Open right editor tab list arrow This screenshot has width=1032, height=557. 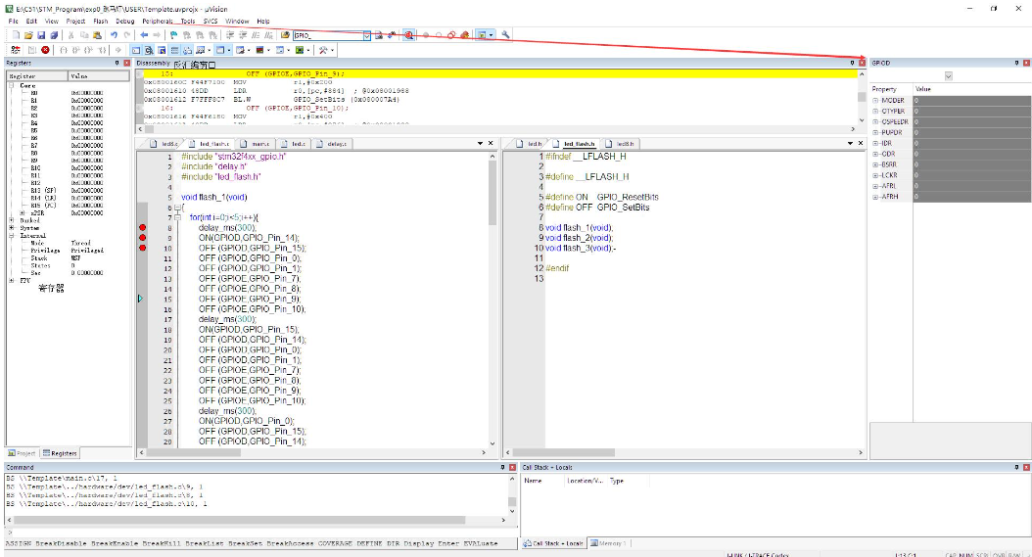tap(850, 143)
